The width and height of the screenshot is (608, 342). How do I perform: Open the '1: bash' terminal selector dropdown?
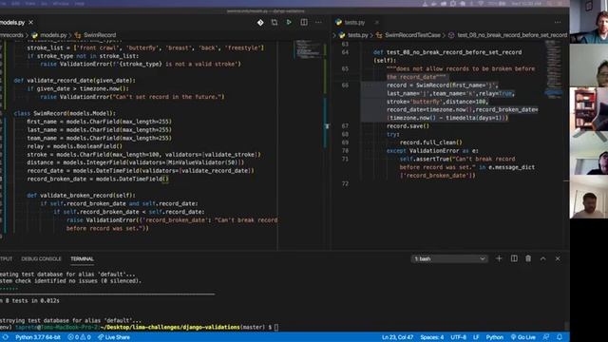(x=449, y=259)
